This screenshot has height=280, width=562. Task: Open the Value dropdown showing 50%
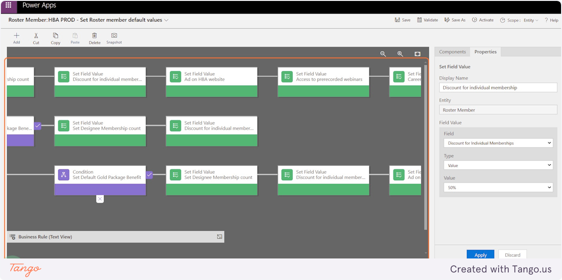pos(498,187)
